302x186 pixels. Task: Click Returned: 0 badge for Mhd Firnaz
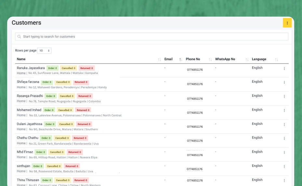[x=75, y=152]
